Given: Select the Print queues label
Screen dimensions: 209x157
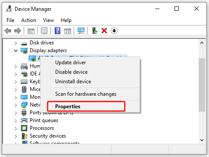Looking at the screenshot, I should [44, 120].
